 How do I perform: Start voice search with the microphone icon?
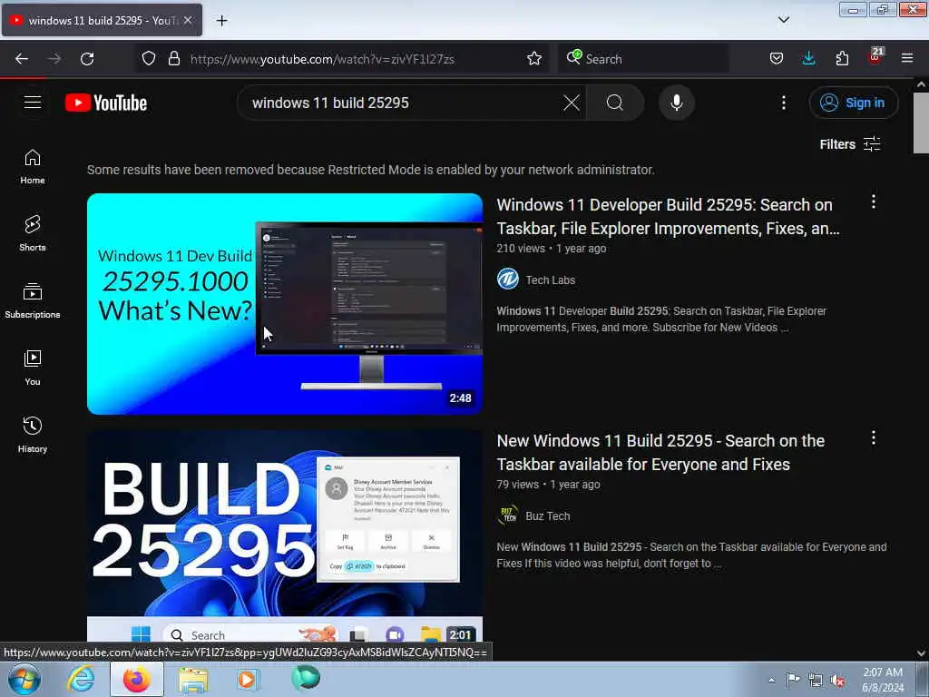pos(676,103)
